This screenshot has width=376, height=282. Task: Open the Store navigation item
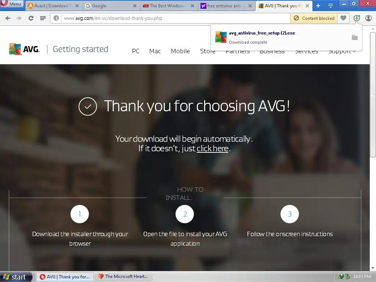pyautogui.click(x=208, y=51)
